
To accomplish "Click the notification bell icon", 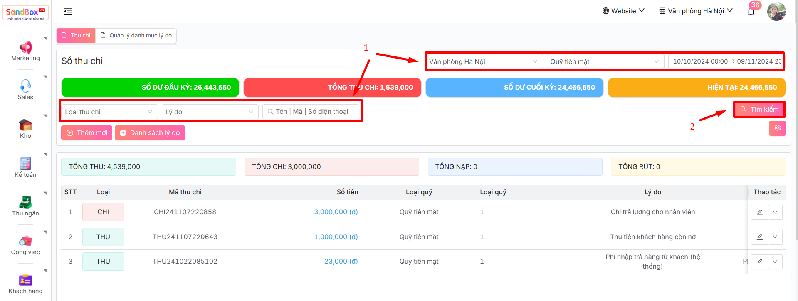I will (751, 12).
